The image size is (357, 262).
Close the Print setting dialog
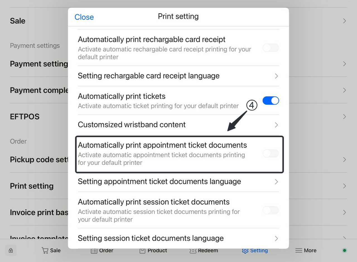84,17
